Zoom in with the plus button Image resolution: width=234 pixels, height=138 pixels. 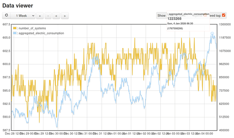[x=40, y=16]
